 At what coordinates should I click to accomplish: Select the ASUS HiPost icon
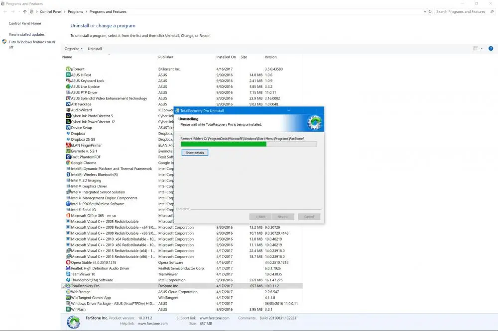(x=68, y=75)
